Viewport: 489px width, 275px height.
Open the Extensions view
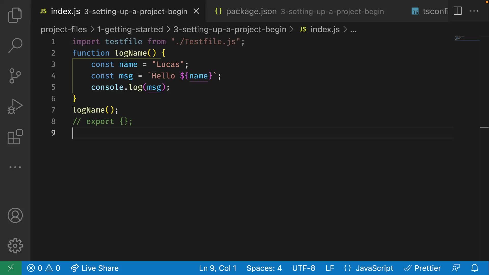pos(15,137)
